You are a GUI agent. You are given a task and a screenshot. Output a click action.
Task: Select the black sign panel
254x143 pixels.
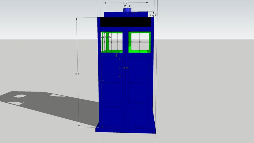coord(126,22)
